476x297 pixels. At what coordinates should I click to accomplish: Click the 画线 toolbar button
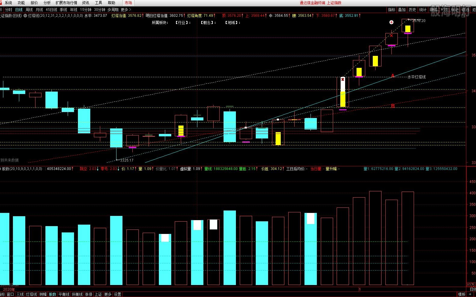pyautogui.click(x=433, y=10)
